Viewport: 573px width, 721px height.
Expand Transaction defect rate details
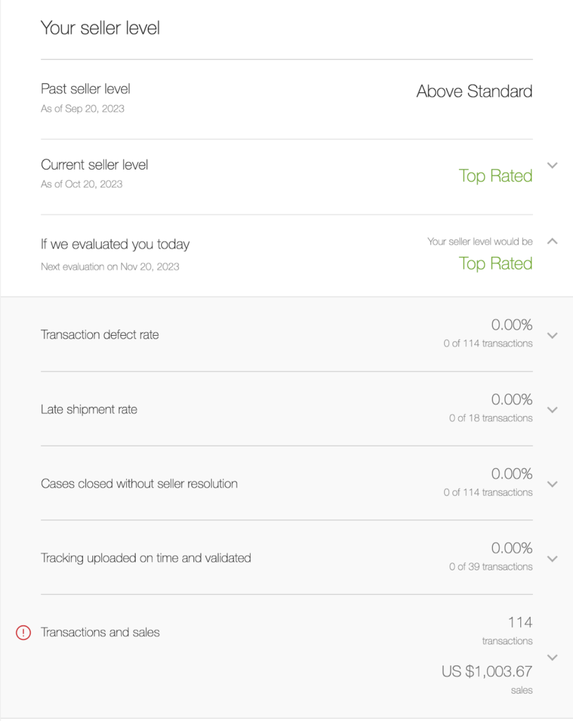pos(553,335)
